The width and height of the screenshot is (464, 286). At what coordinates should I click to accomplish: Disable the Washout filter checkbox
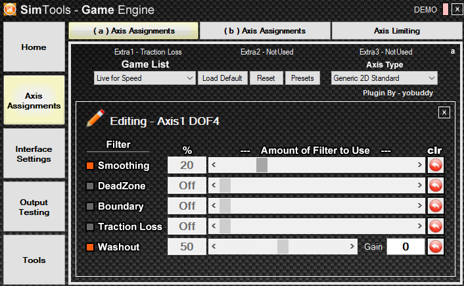(x=90, y=247)
